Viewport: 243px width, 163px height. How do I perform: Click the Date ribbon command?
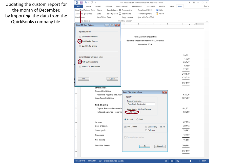(99, 14)
